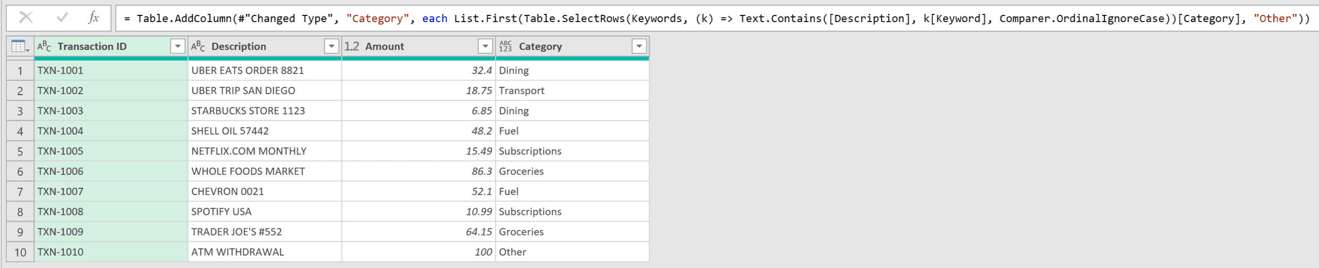
Task: Open the Amount column filter dropdown
Action: pyautogui.click(x=485, y=46)
